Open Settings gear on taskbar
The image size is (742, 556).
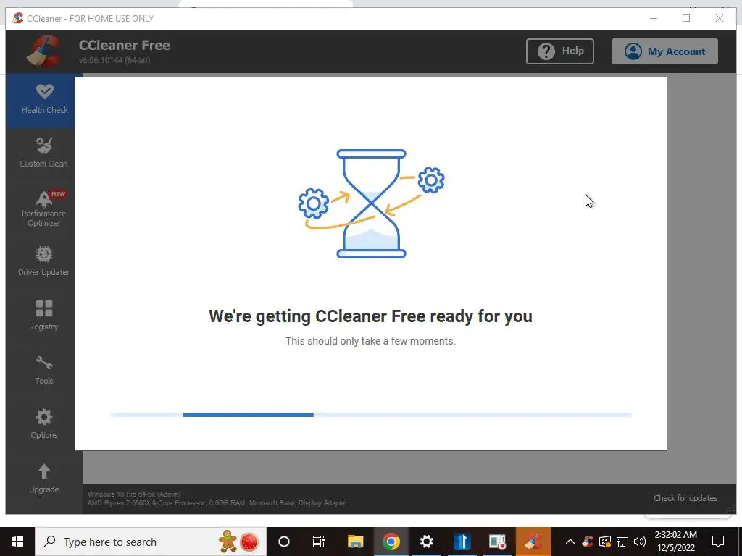click(426, 542)
